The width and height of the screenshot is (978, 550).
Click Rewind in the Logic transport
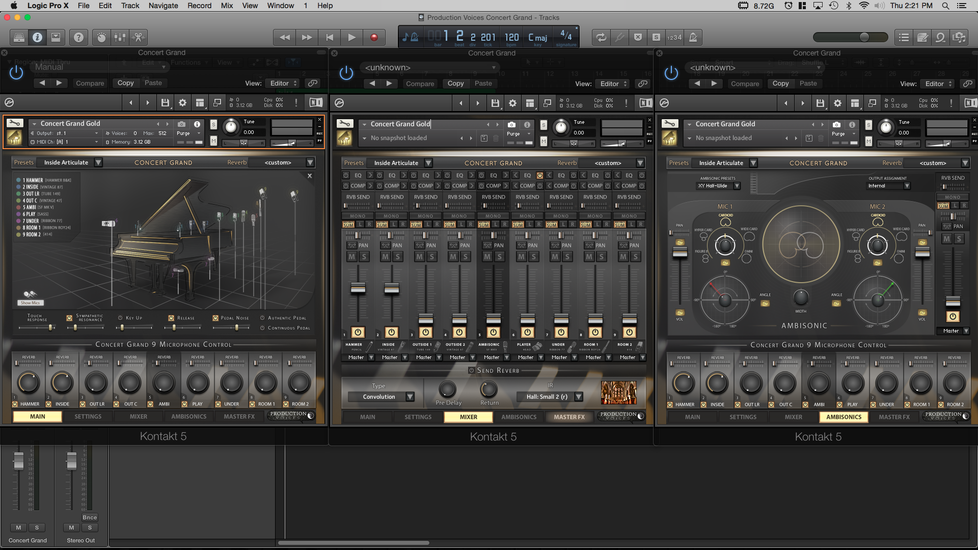(285, 37)
